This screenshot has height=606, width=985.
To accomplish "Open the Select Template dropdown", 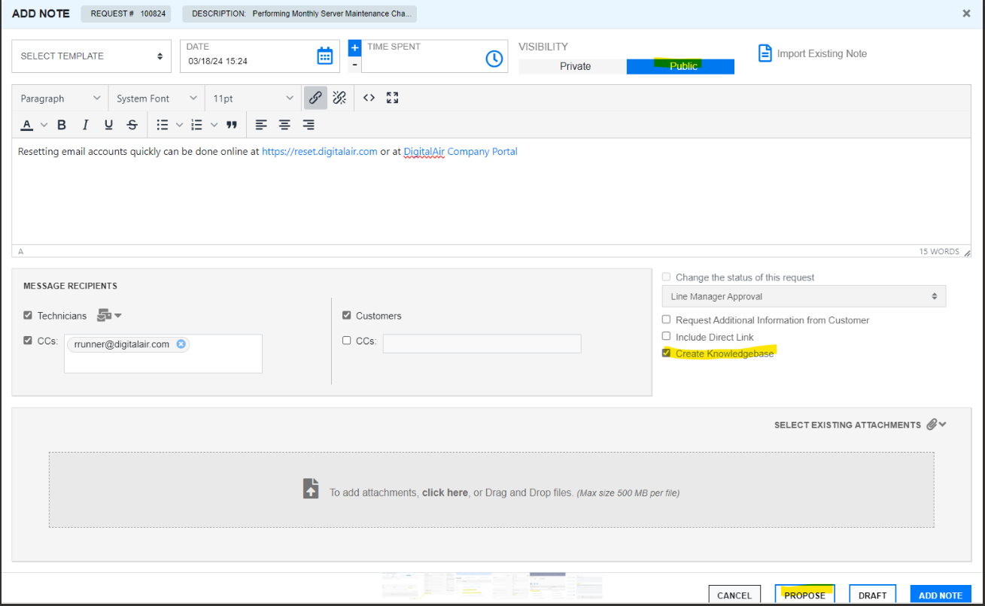I will pyautogui.click(x=90, y=56).
